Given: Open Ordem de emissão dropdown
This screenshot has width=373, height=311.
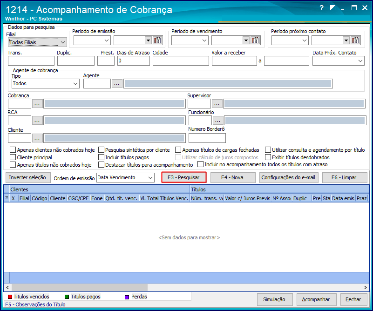Looking at the screenshot, I should click(125, 177).
